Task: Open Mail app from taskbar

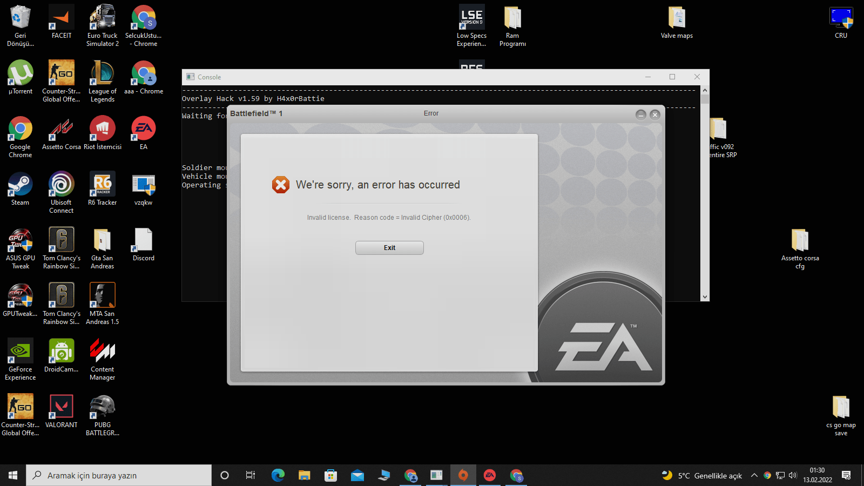Action: click(x=357, y=475)
